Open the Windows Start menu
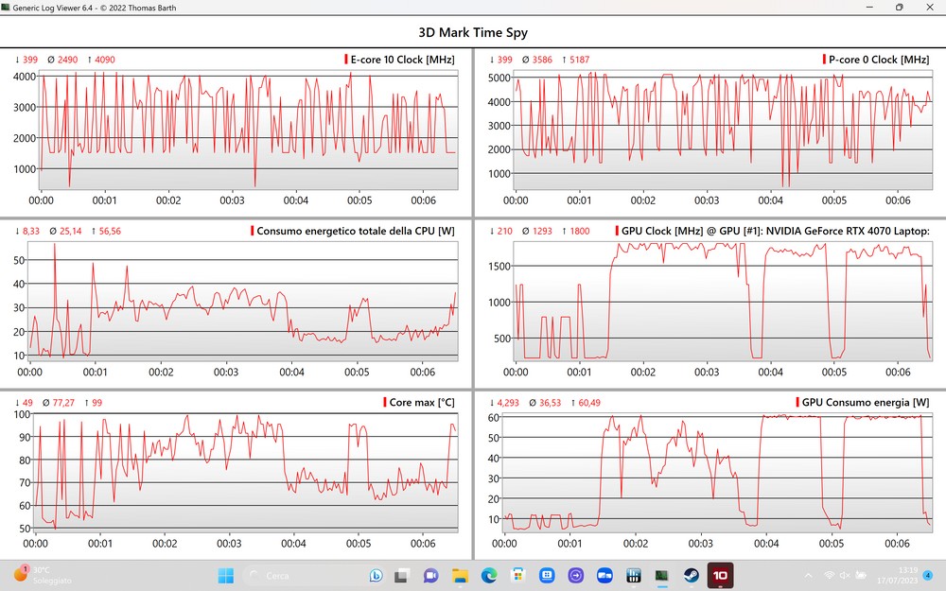The height and width of the screenshot is (591, 946). click(x=226, y=576)
